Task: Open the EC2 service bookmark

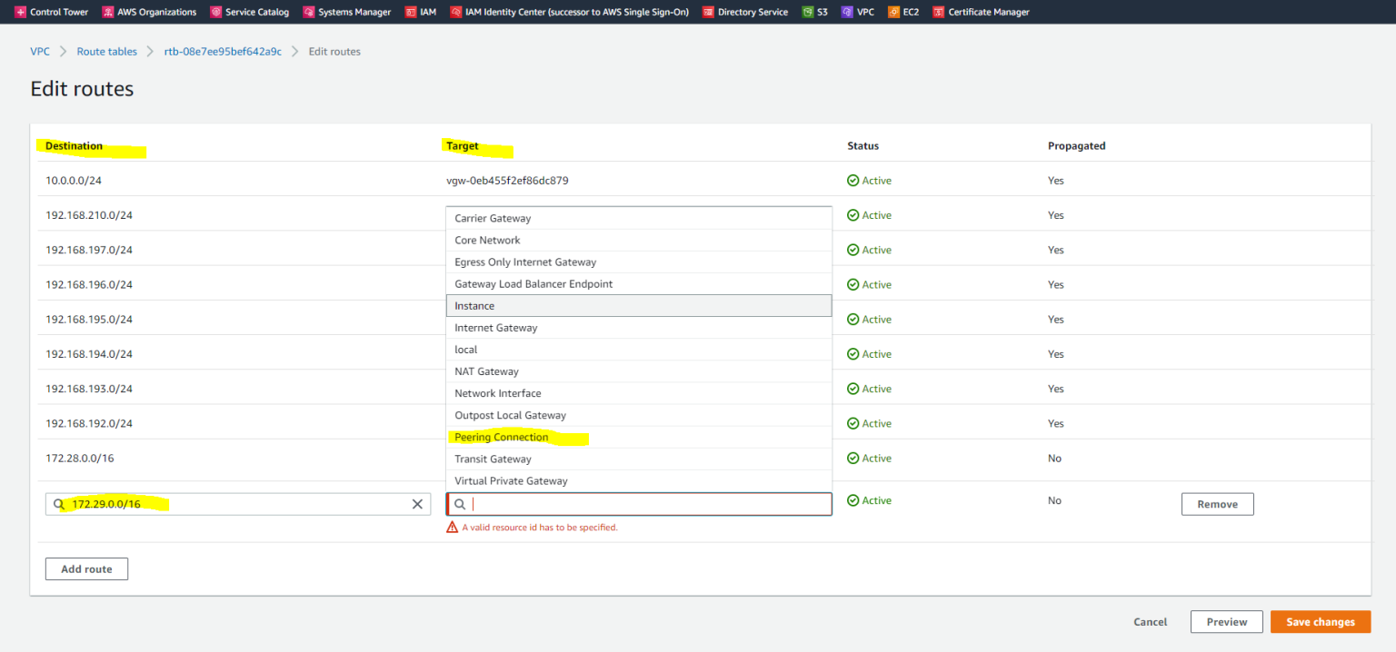Action: (903, 12)
